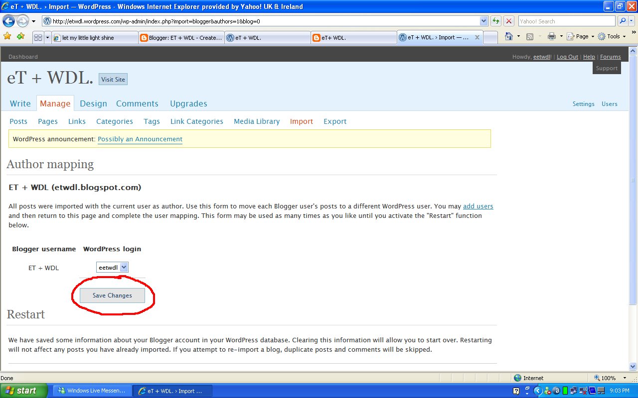Open the Tools menu dropdown
Viewport: 638px width, 398px height.
tap(612, 36)
